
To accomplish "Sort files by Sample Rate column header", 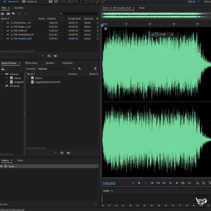I will tap(74, 18).
